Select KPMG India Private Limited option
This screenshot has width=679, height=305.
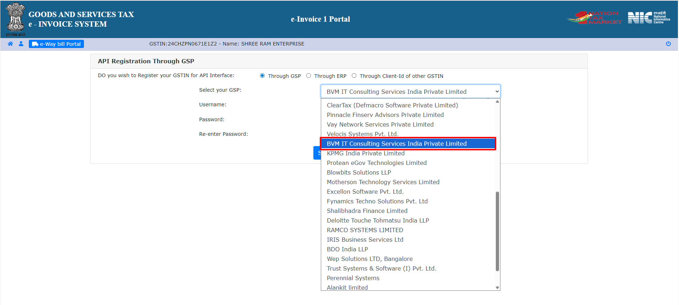pos(366,153)
